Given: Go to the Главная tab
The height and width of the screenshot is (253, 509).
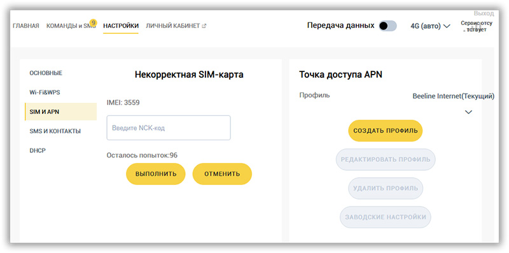Looking at the screenshot, I should click(x=26, y=25).
